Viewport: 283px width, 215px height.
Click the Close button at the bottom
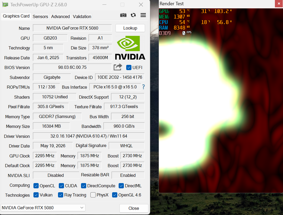[134, 208]
